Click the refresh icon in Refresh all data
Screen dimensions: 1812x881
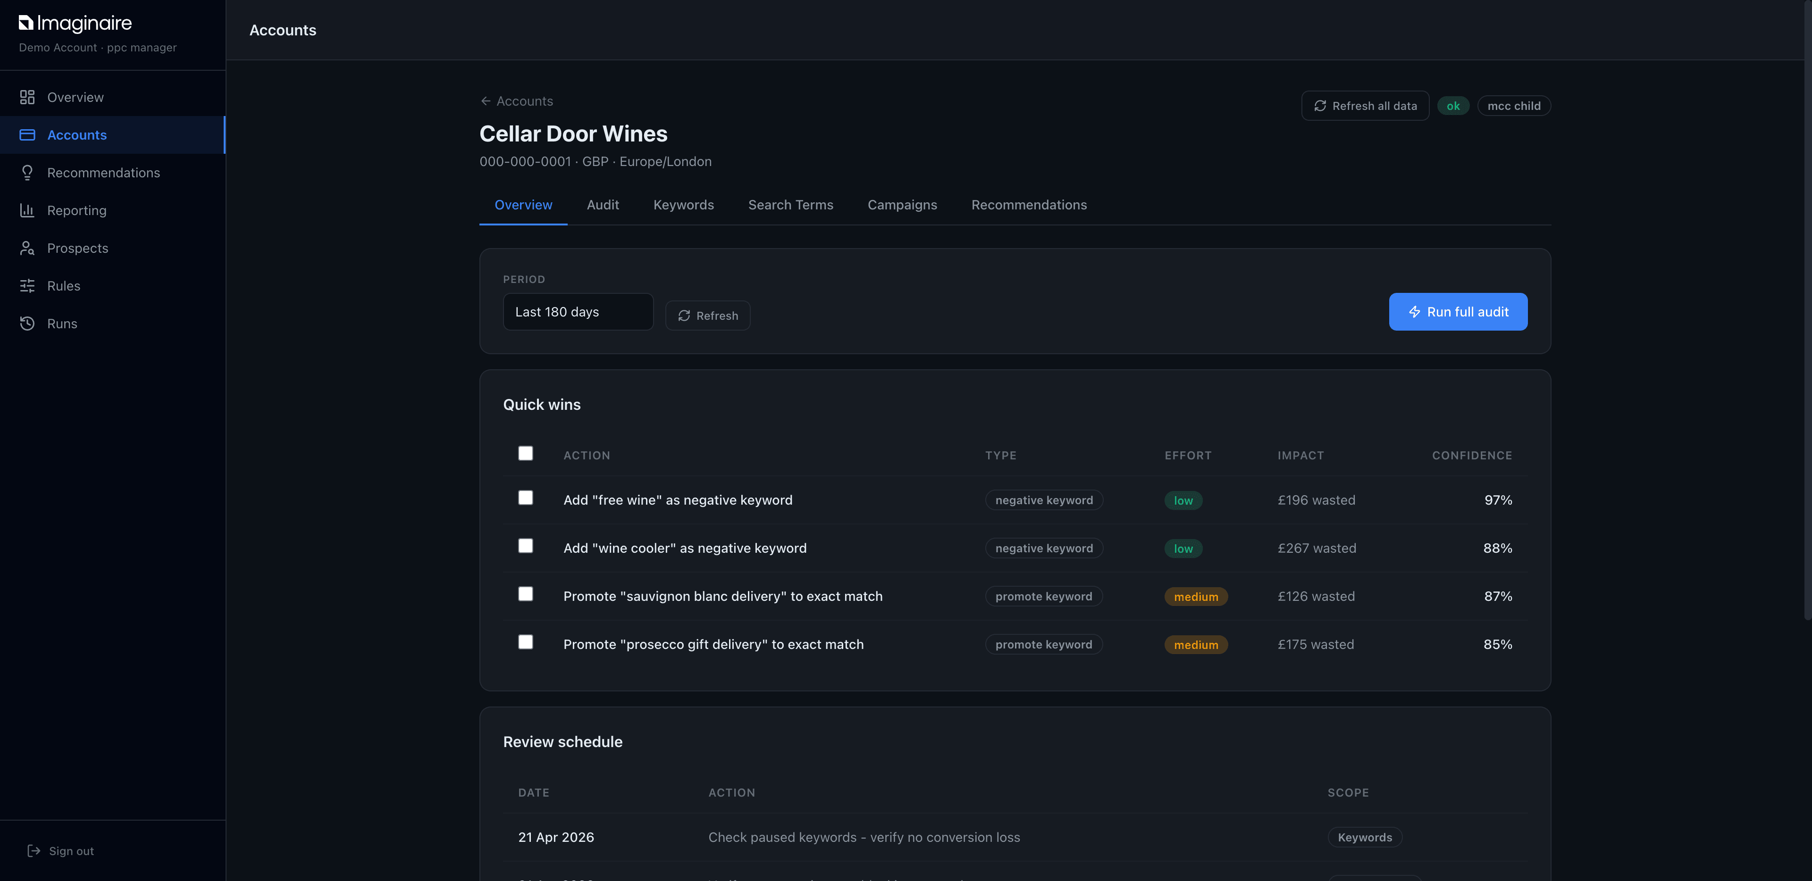click(x=1320, y=106)
